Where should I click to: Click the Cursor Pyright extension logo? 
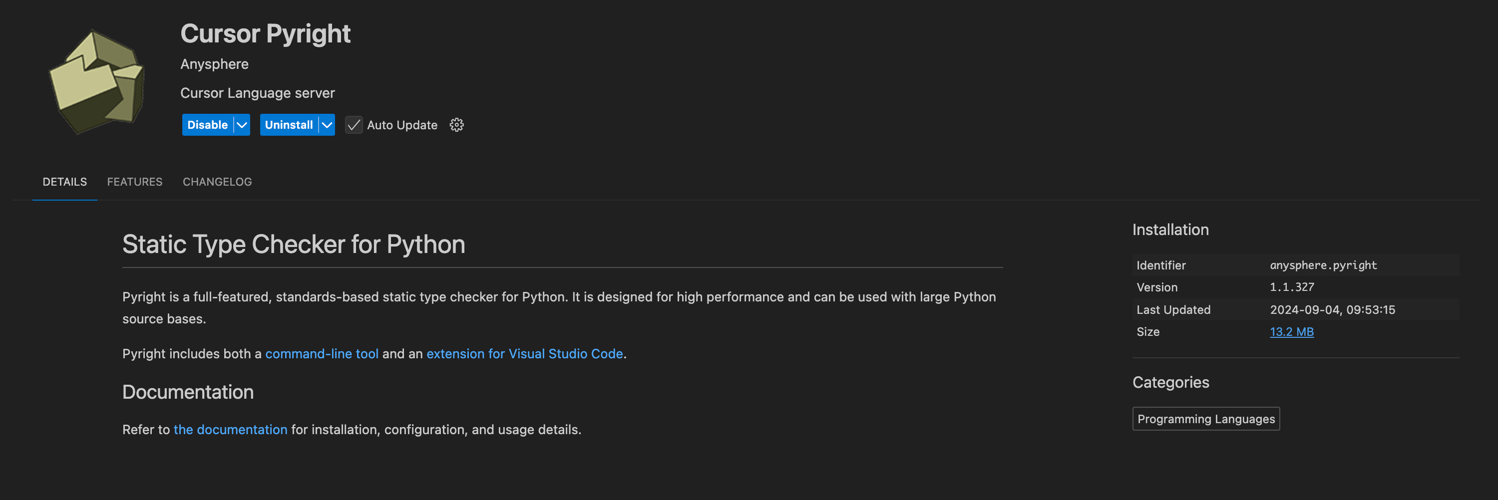[96, 82]
